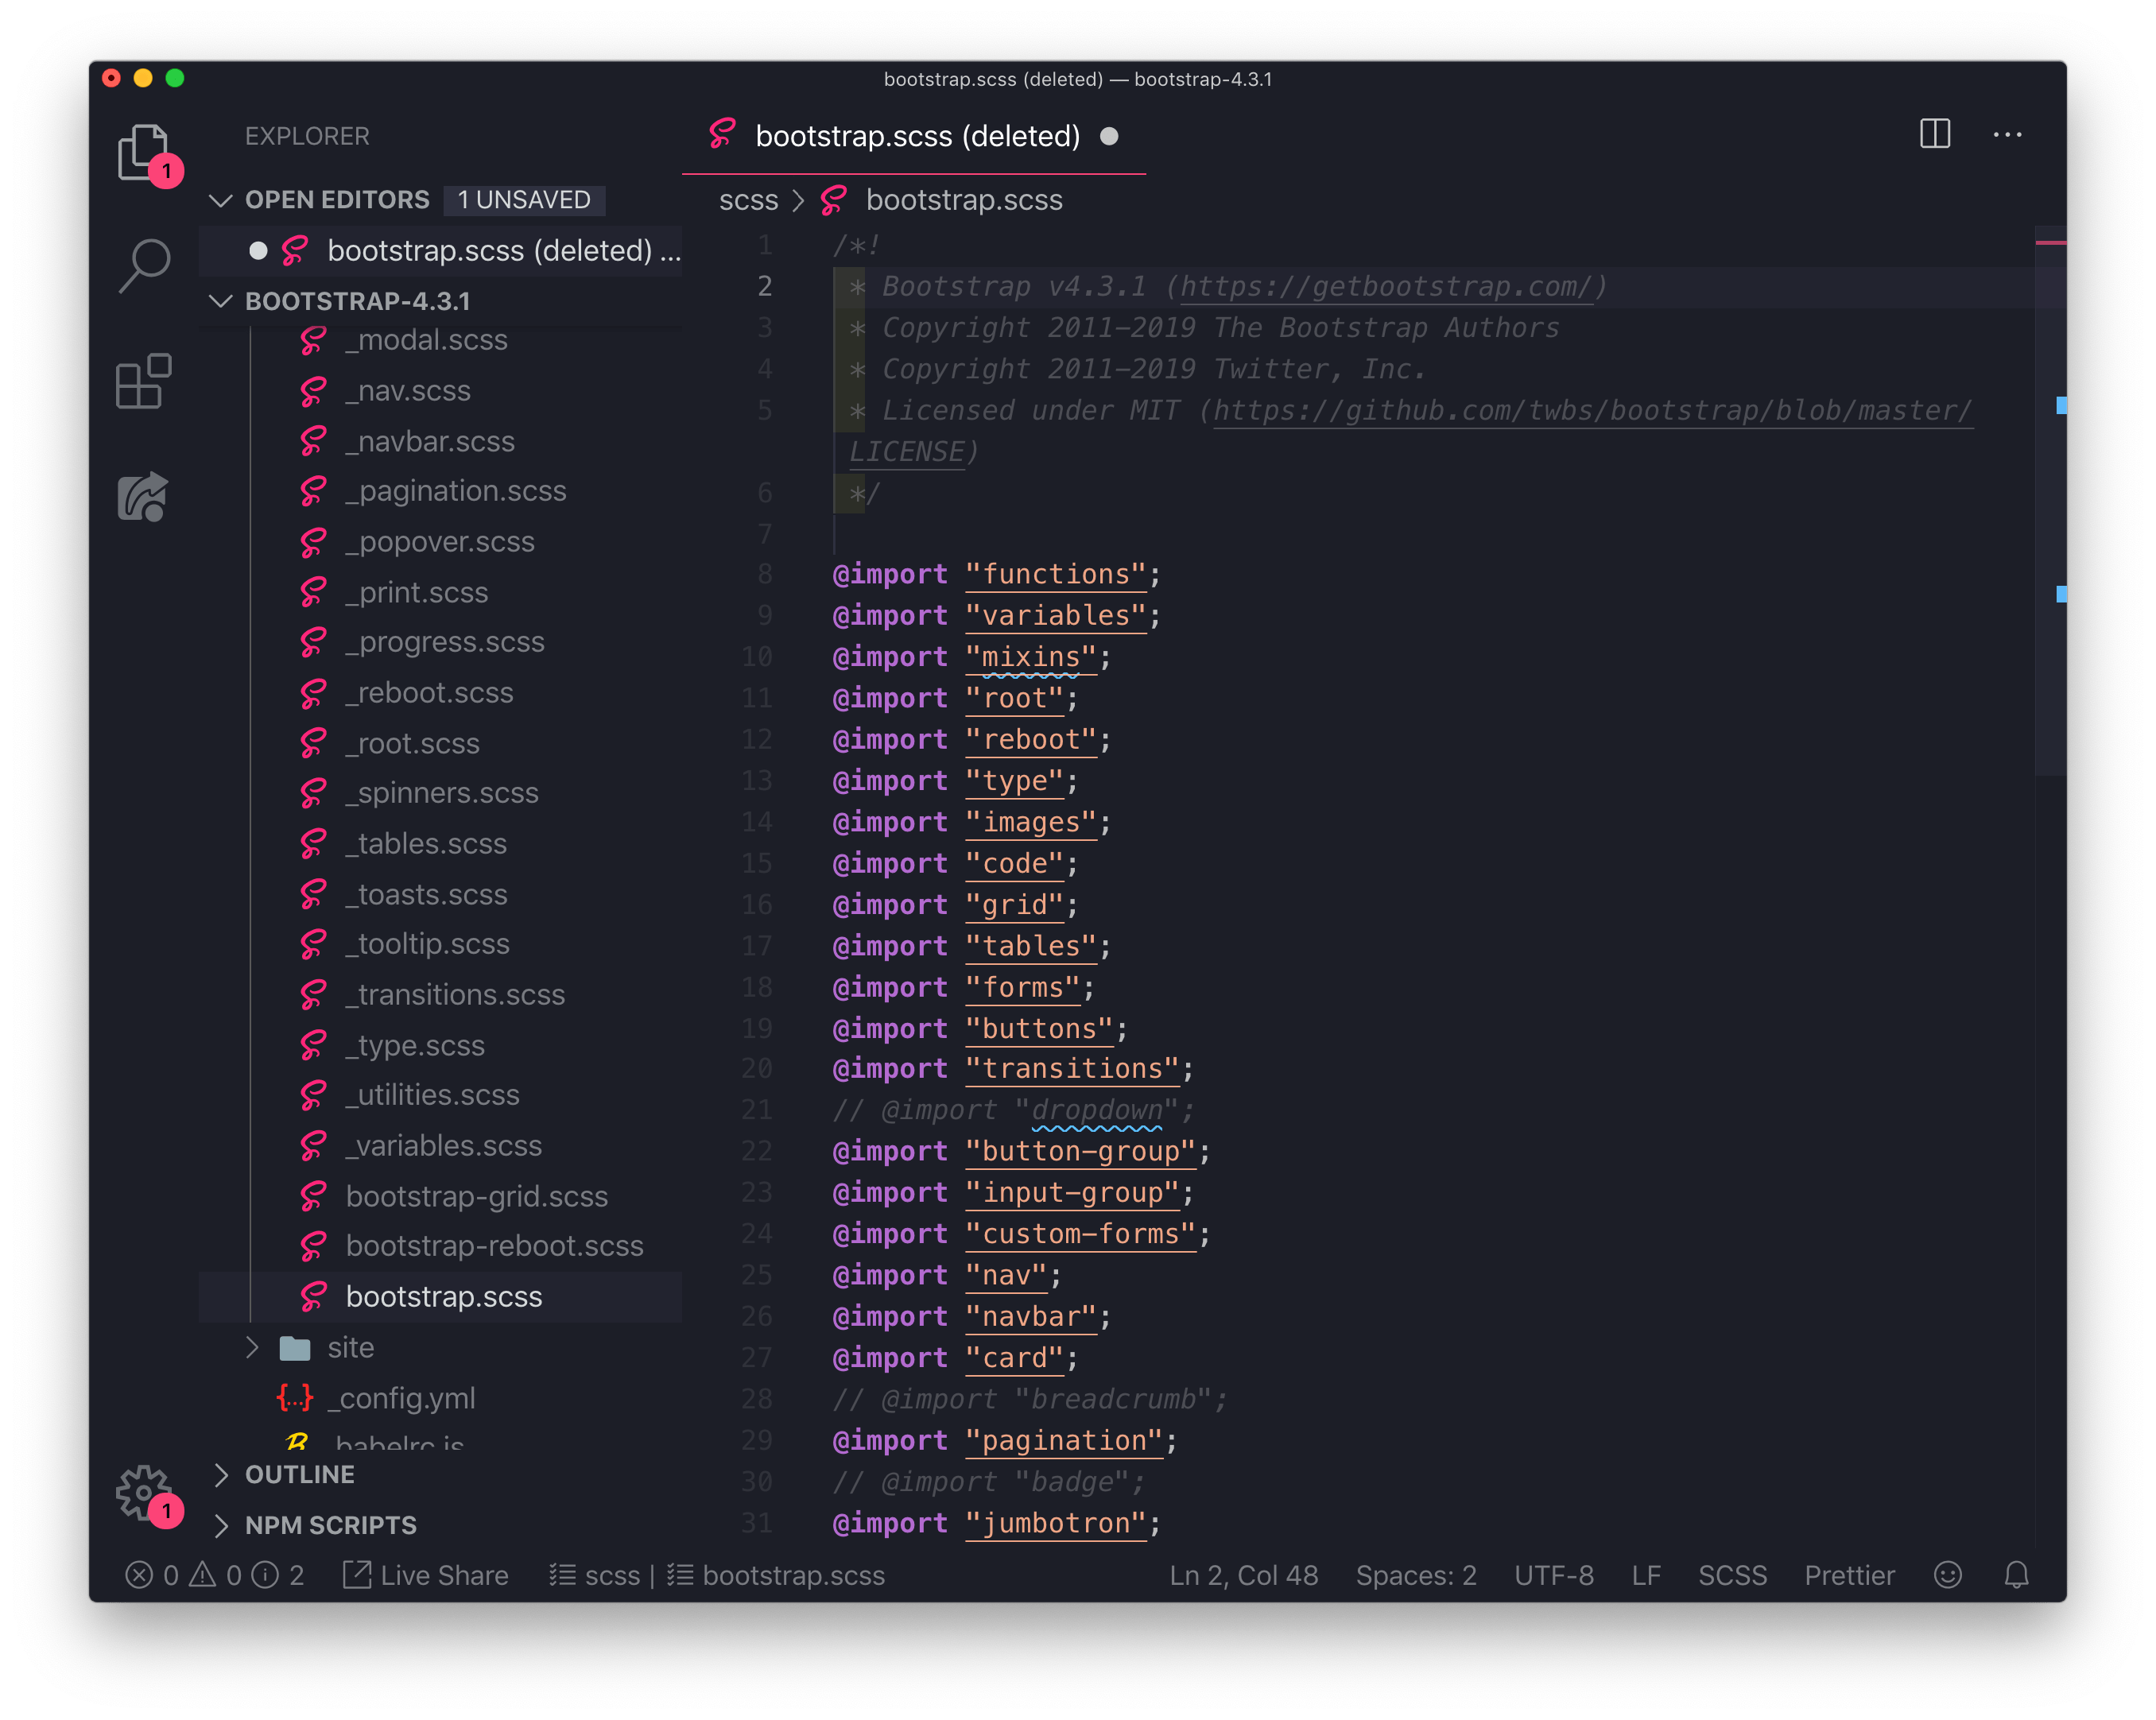
Task: Expand the NPM Scripts section
Action: (221, 1525)
